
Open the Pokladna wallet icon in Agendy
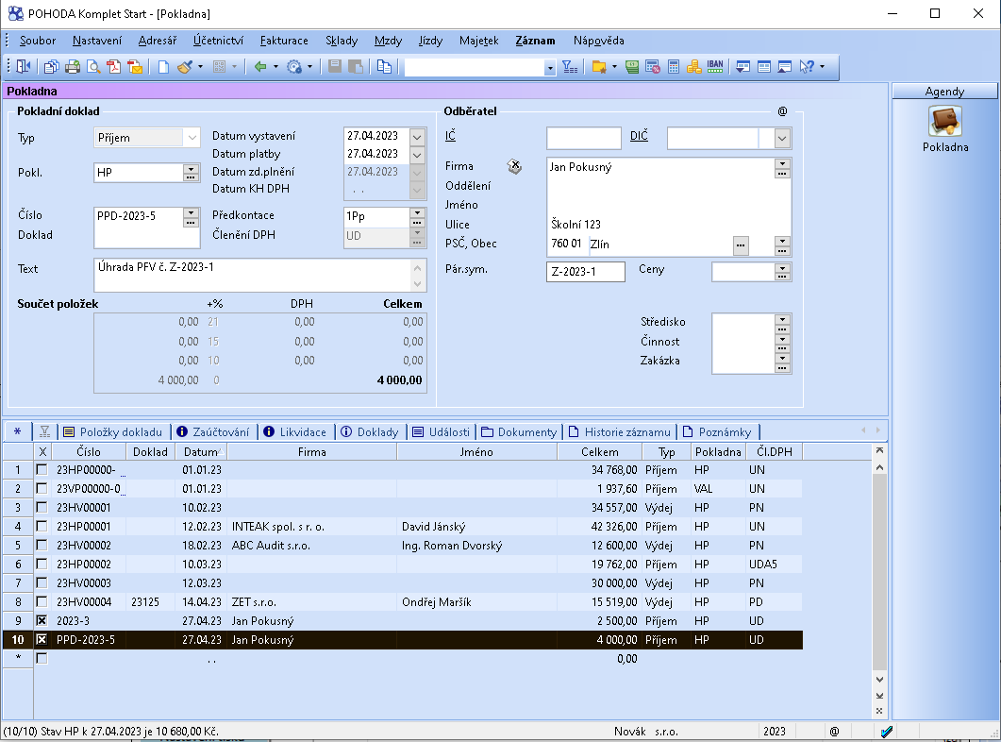[944, 122]
